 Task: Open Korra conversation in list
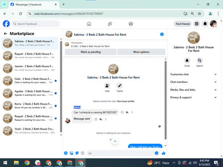coord(30,106)
